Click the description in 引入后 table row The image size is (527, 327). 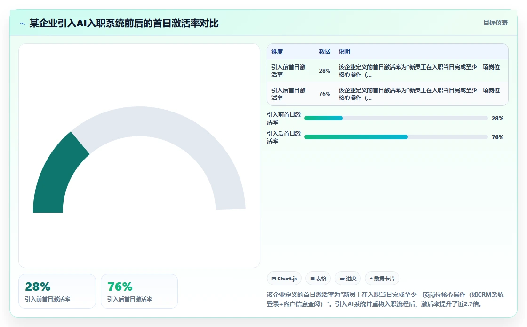tap(419, 94)
